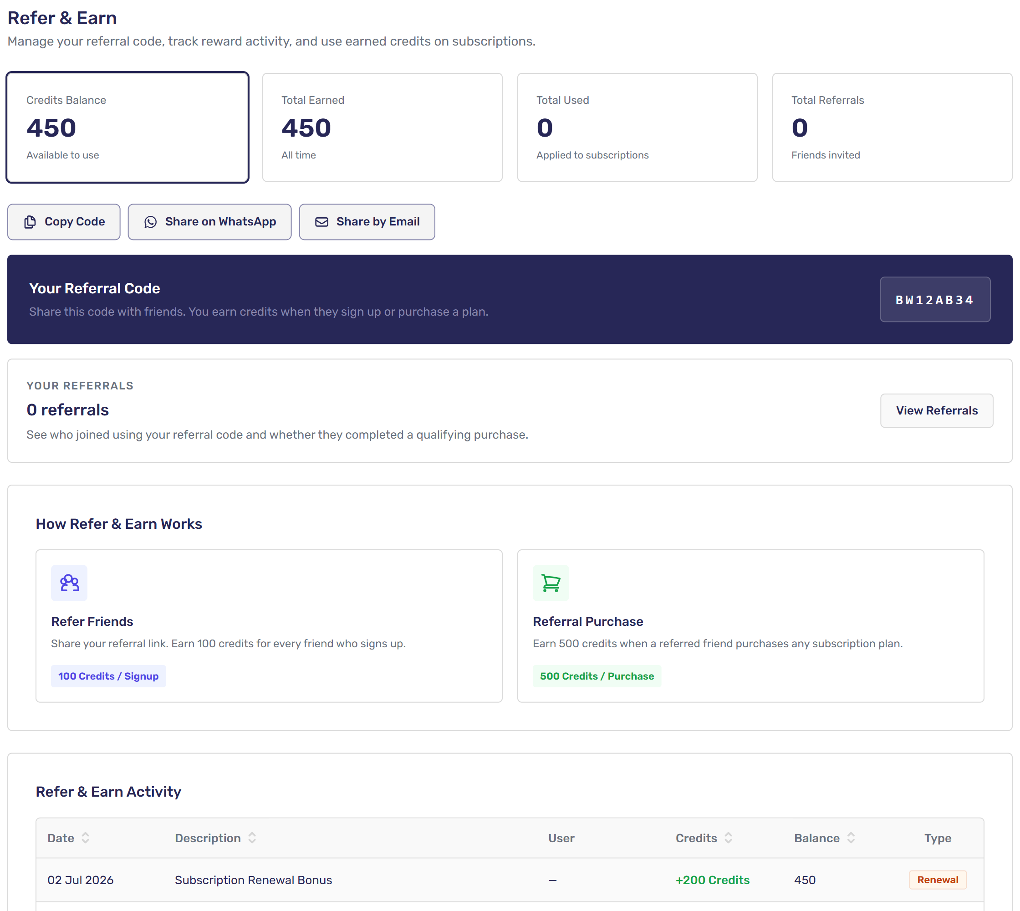Viewport: 1020px width, 911px height.
Task: Click the Applied to subscriptions caption
Action: coord(592,155)
